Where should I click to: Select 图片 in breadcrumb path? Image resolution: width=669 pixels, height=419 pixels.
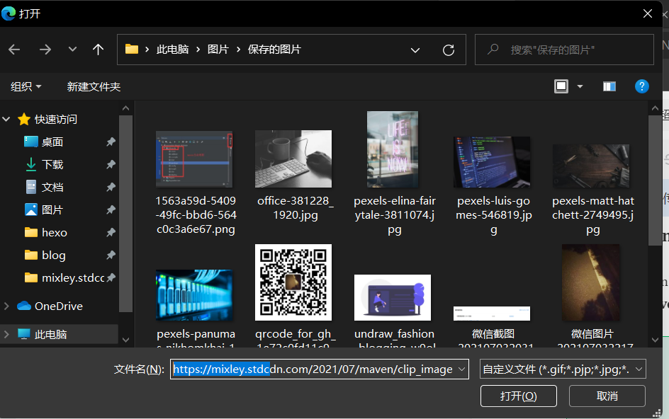pos(218,50)
